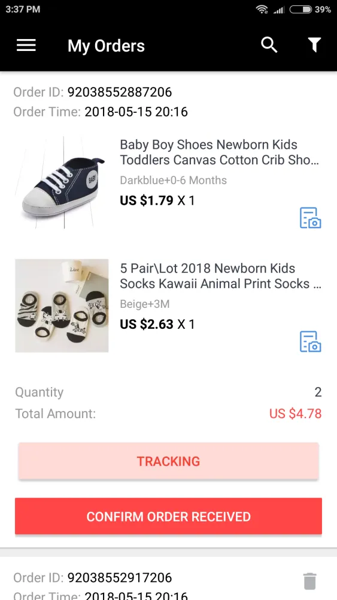Tap the Wi-Fi status icon
Screen dimensions: 337x600
coord(262,10)
